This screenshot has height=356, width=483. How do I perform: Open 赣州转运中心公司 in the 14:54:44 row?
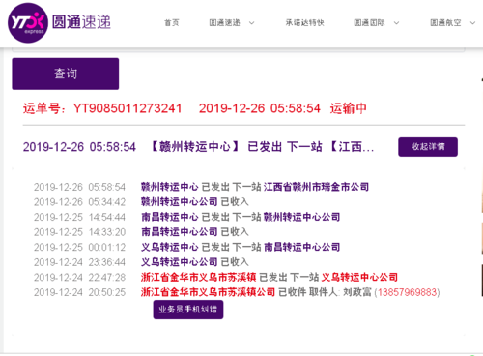pyautogui.click(x=301, y=217)
